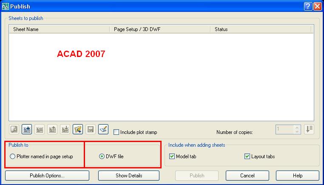Click the Number of copies field

285,129
